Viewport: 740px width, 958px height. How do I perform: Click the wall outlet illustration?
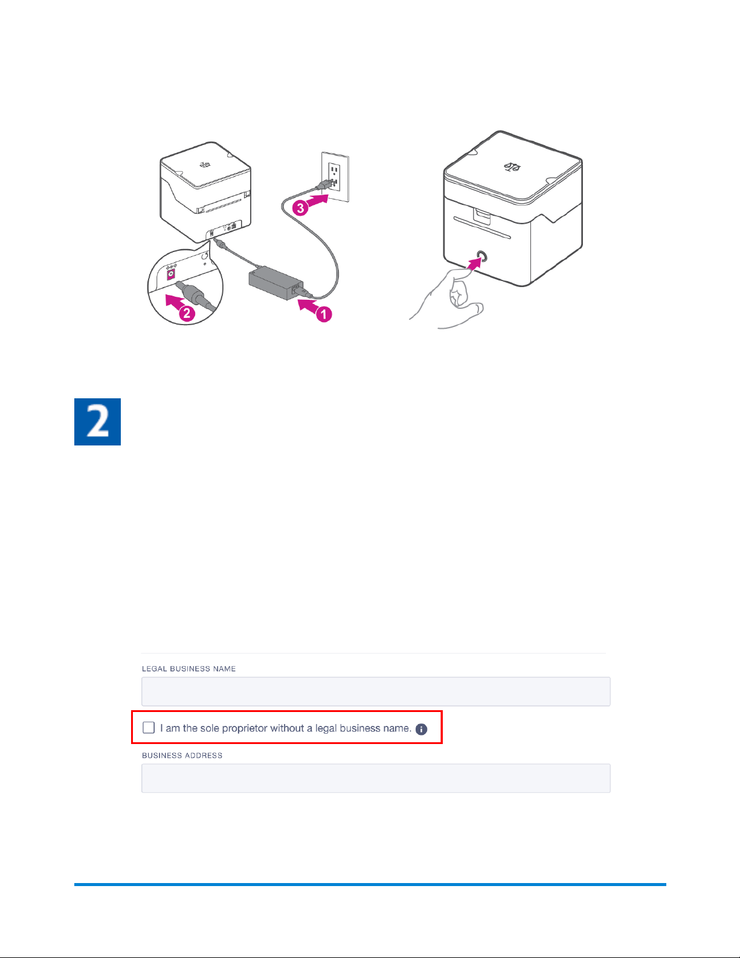(334, 180)
